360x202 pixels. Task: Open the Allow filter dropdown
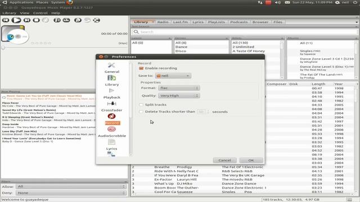[71, 186]
